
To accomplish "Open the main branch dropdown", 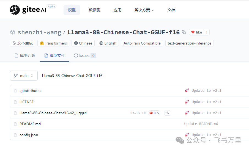I will [x=24, y=76].
